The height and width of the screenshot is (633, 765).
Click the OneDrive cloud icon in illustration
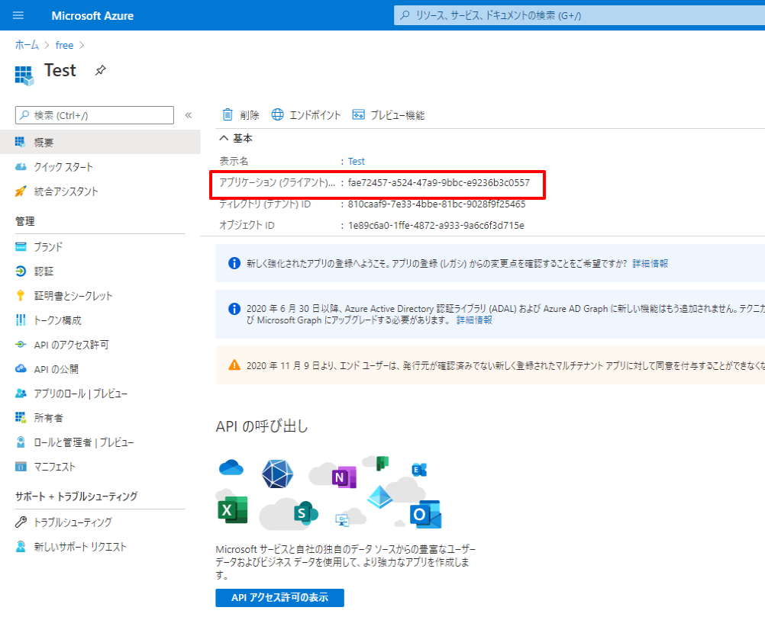coord(231,467)
